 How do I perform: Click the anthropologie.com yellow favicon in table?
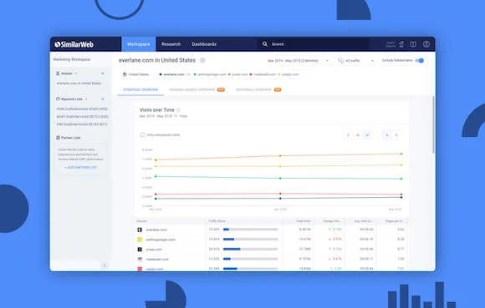click(140, 240)
